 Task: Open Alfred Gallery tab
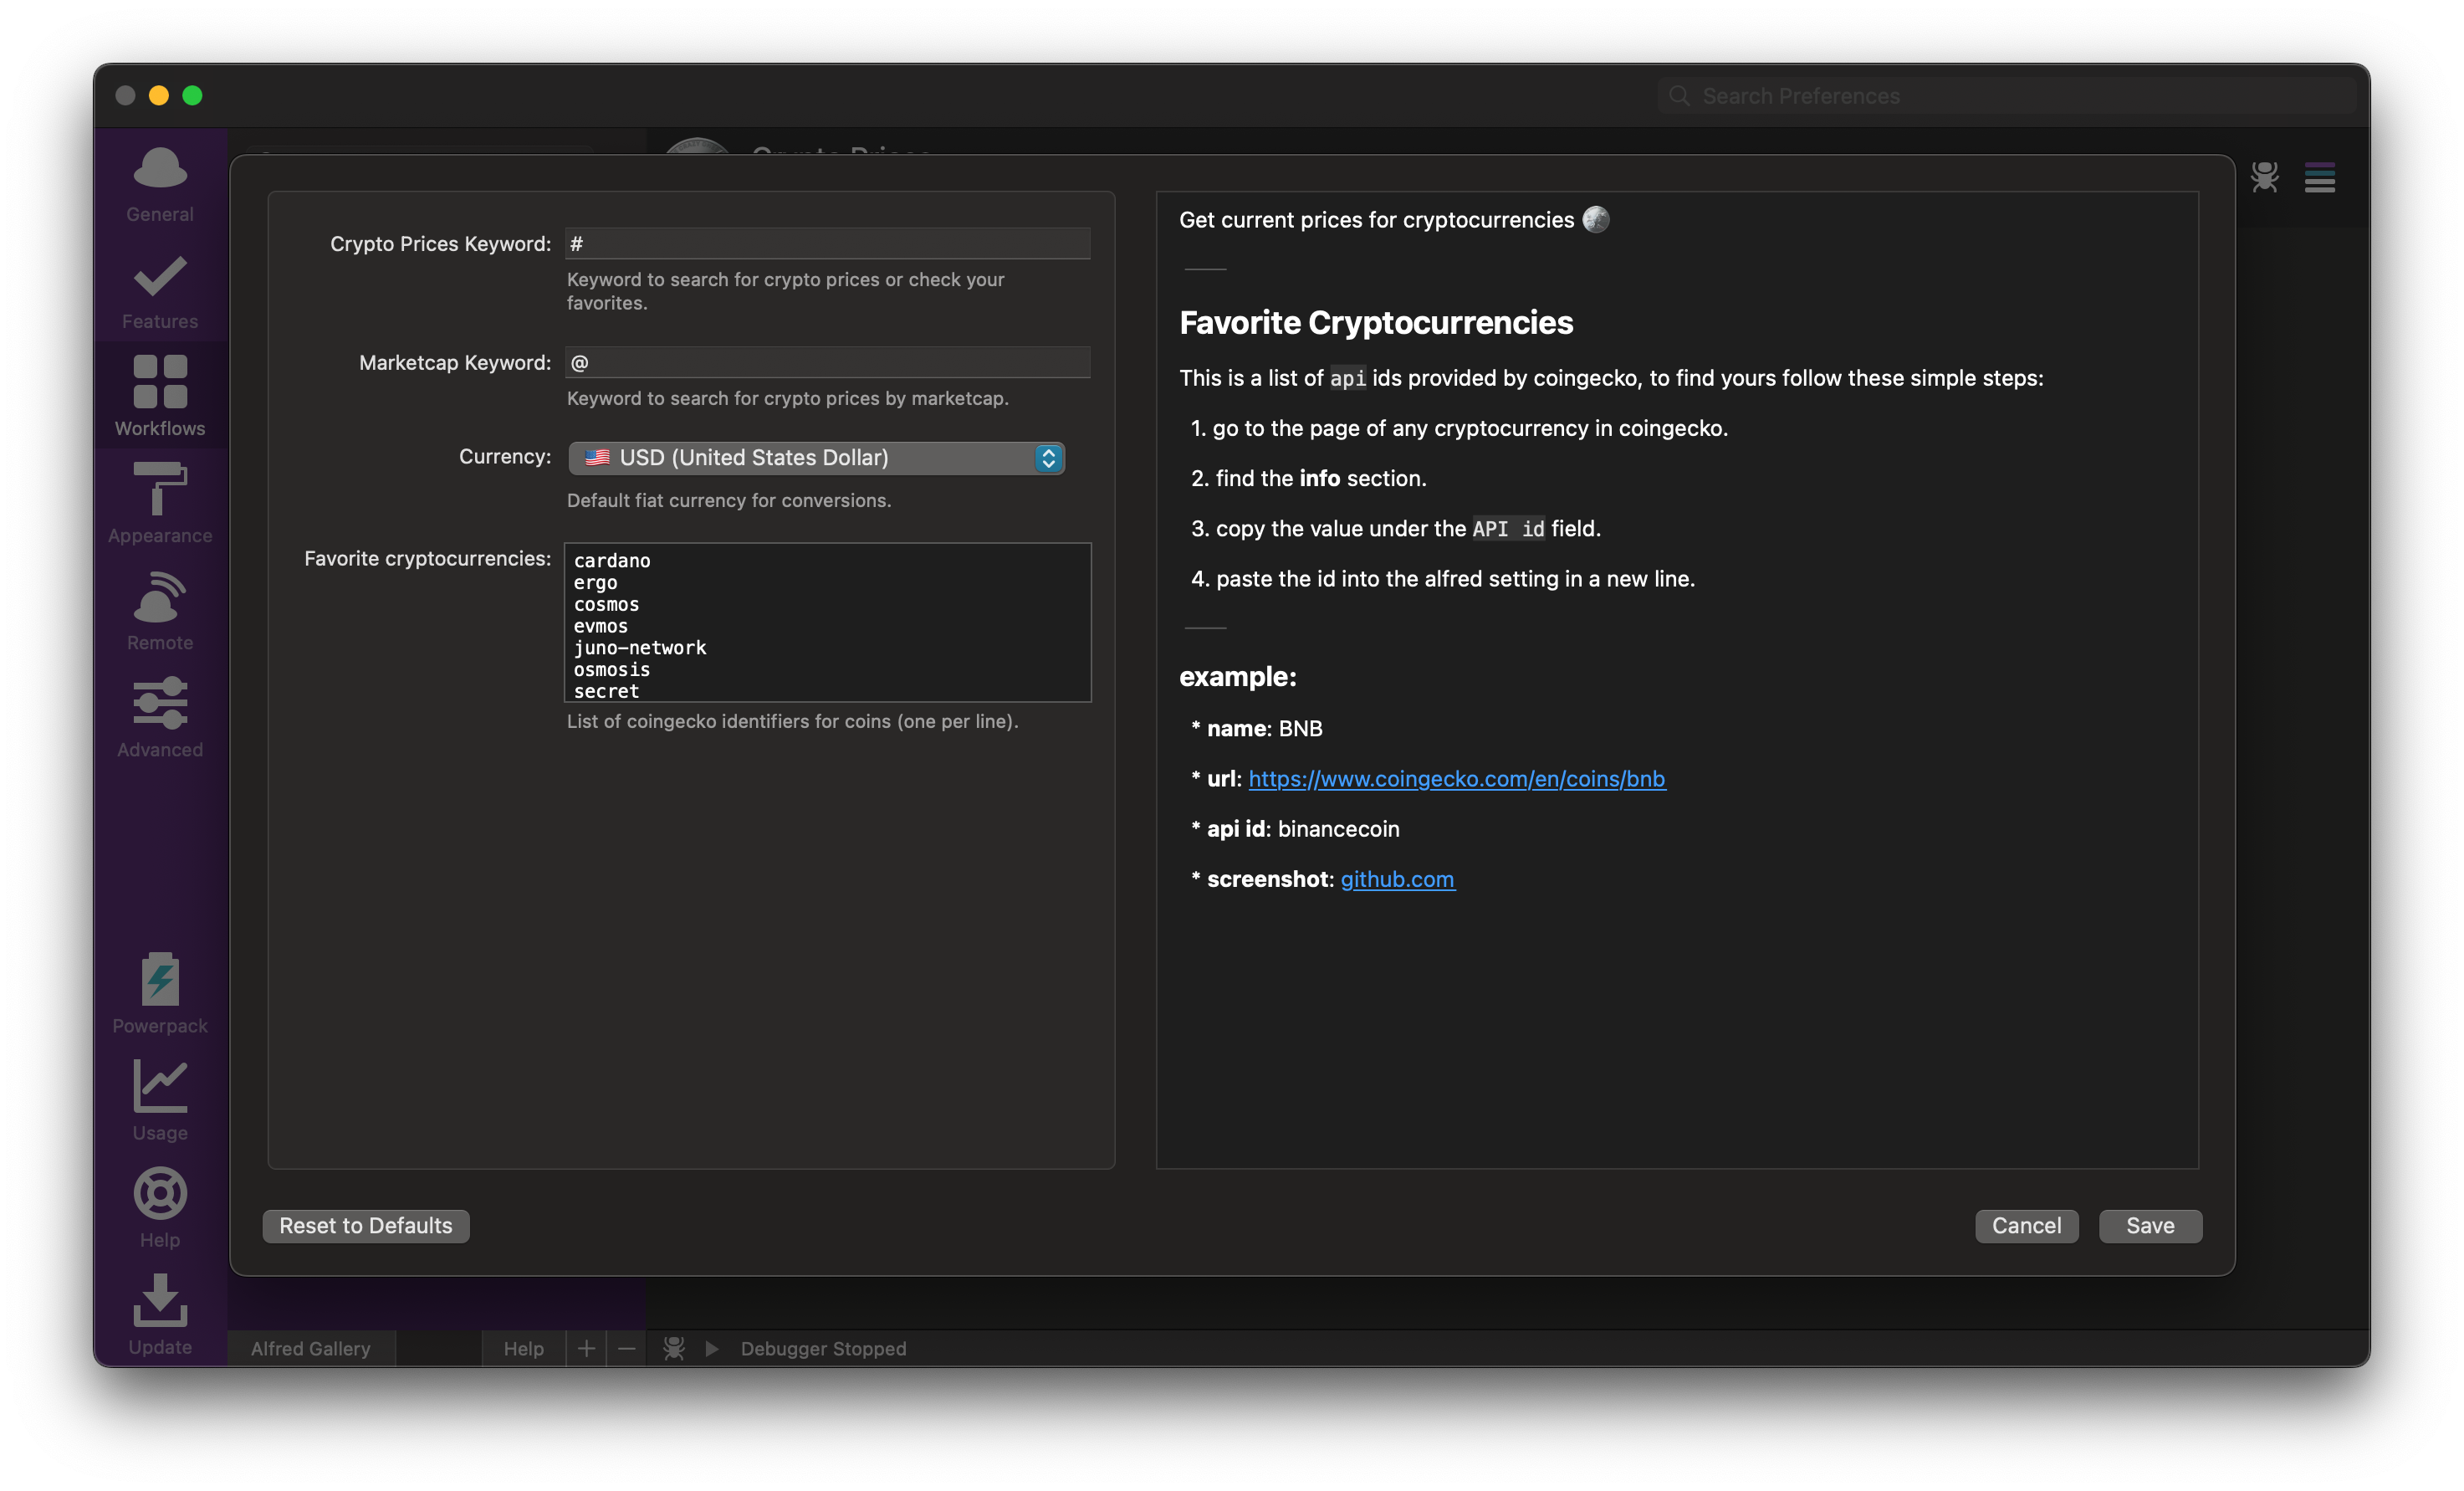pyautogui.click(x=309, y=1346)
